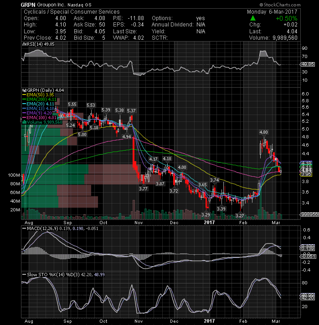Image resolution: width=319 pixels, height=325 pixels.
Task: Click the 42.20 stochastic value axis tag
Action: [308, 298]
